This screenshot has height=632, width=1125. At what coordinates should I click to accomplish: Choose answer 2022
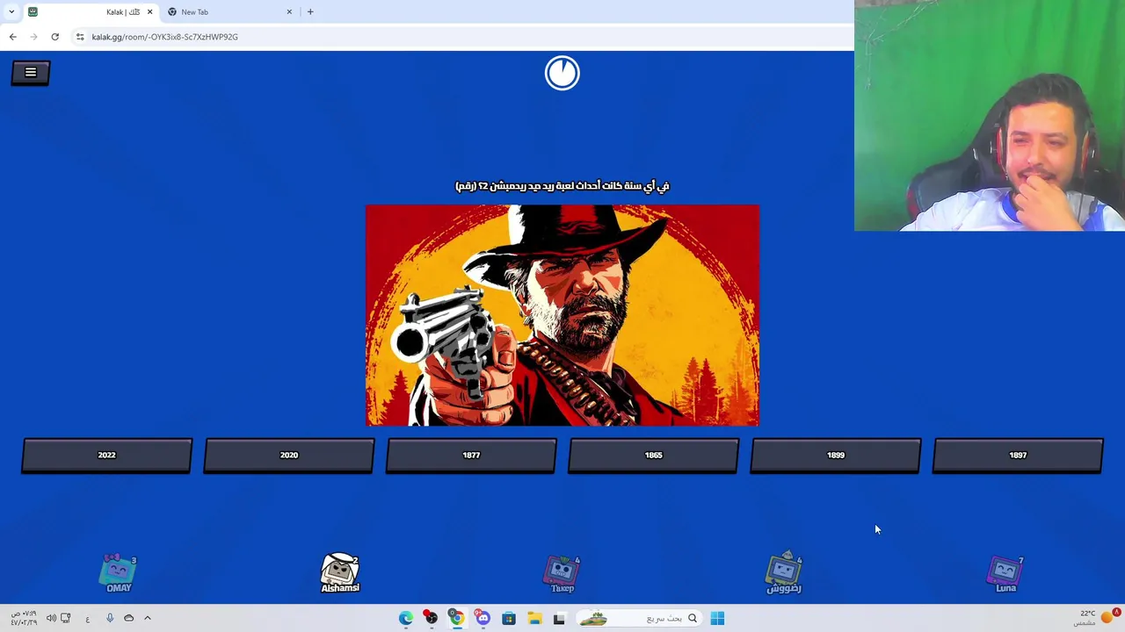pos(106,456)
